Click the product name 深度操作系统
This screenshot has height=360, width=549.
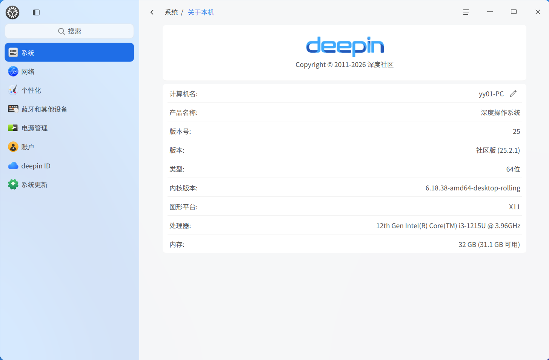coord(501,113)
